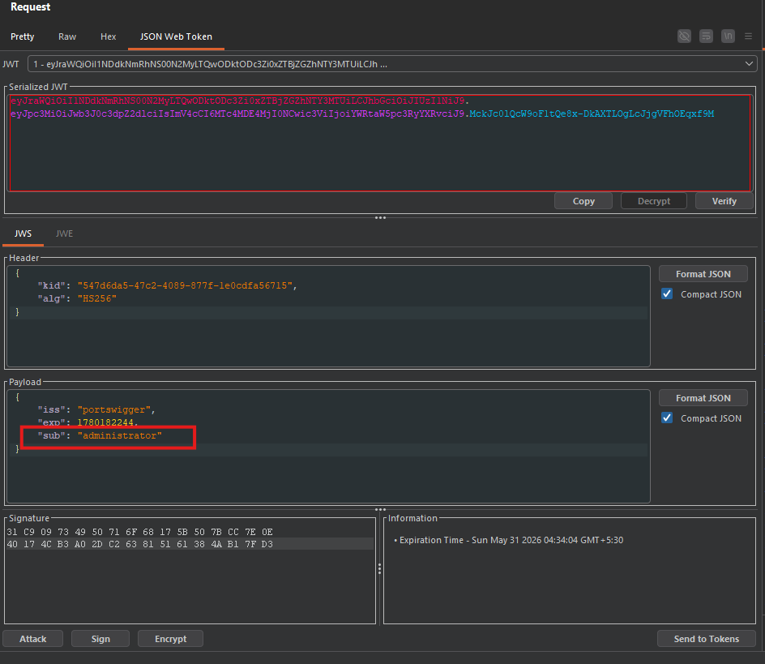Viewport: 765px width, 664px height.
Task: Click the Send to Tokens button
Action: coord(707,639)
